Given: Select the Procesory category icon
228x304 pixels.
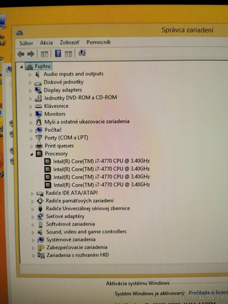Looking at the screenshot, I should [39, 154].
